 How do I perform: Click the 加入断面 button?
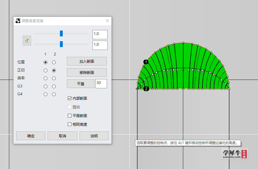(x=87, y=61)
